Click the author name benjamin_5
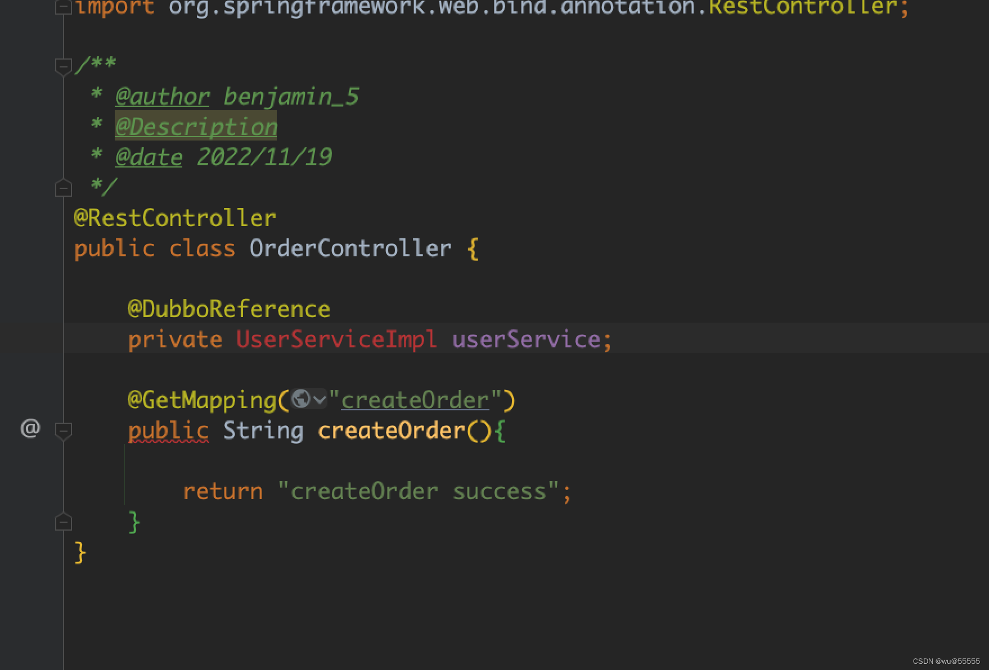The width and height of the screenshot is (989, 670). (291, 97)
